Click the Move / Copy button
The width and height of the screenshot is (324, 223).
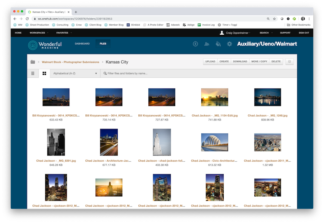point(259,61)
